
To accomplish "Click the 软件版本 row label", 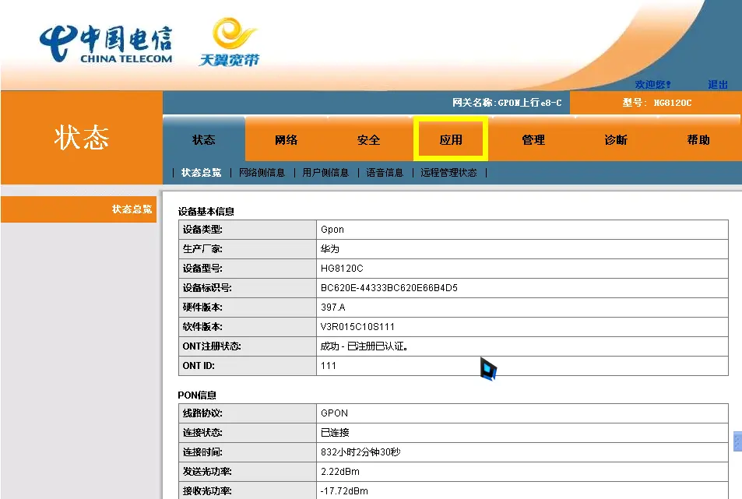I will [202, 326].
